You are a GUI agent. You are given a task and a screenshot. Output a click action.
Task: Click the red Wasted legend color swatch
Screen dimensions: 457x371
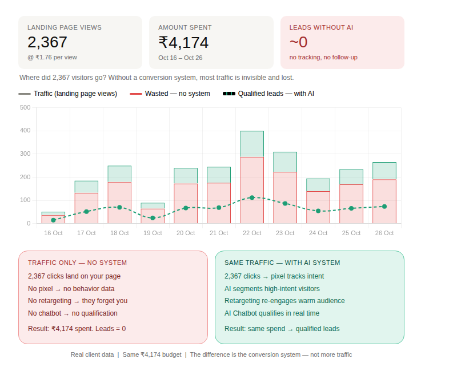click(136, 94)
